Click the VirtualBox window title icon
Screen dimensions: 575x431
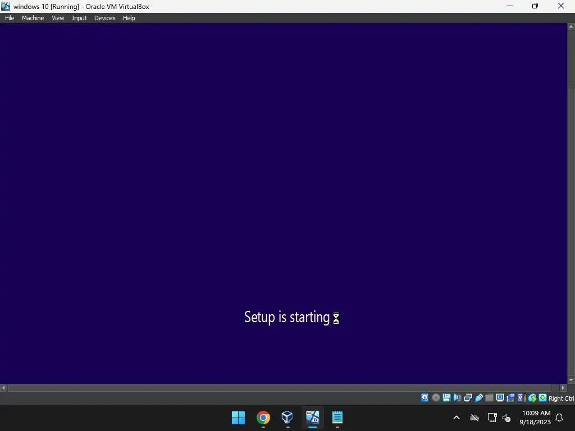click(6, 6)
